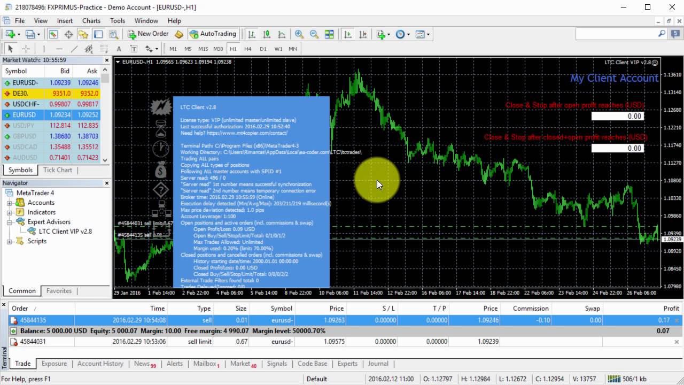Open the indicators list dropdown
The width and height of the screenshot is (684, 385).
(x=388, y=34)
